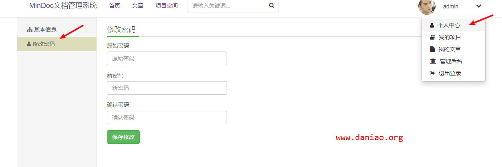Image resolution: width=502 pixels, height=167 pixels.
Task: Click the search magnifier icon
Action: click(x=271, y=6)
